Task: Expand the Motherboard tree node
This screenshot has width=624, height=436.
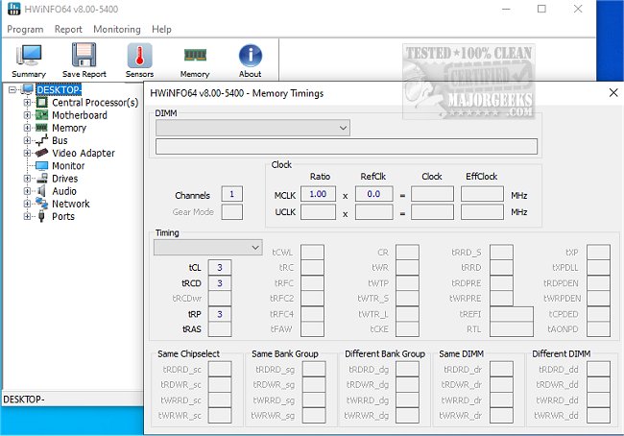Action: (x=28, y=115)
